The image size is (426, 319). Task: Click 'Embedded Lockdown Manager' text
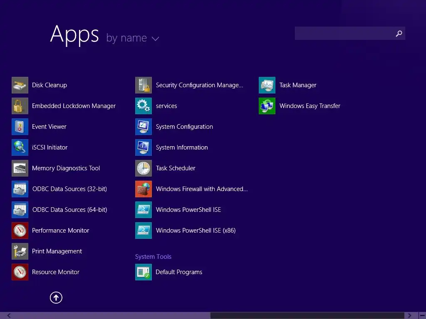(74, 106)
